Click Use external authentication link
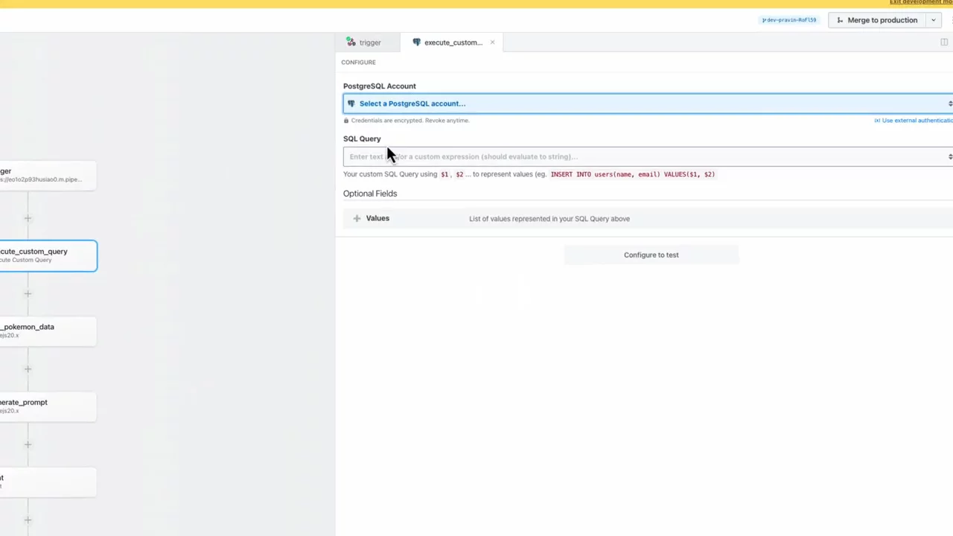The height and width of the screenshot is (536, 953). (914, 121)
